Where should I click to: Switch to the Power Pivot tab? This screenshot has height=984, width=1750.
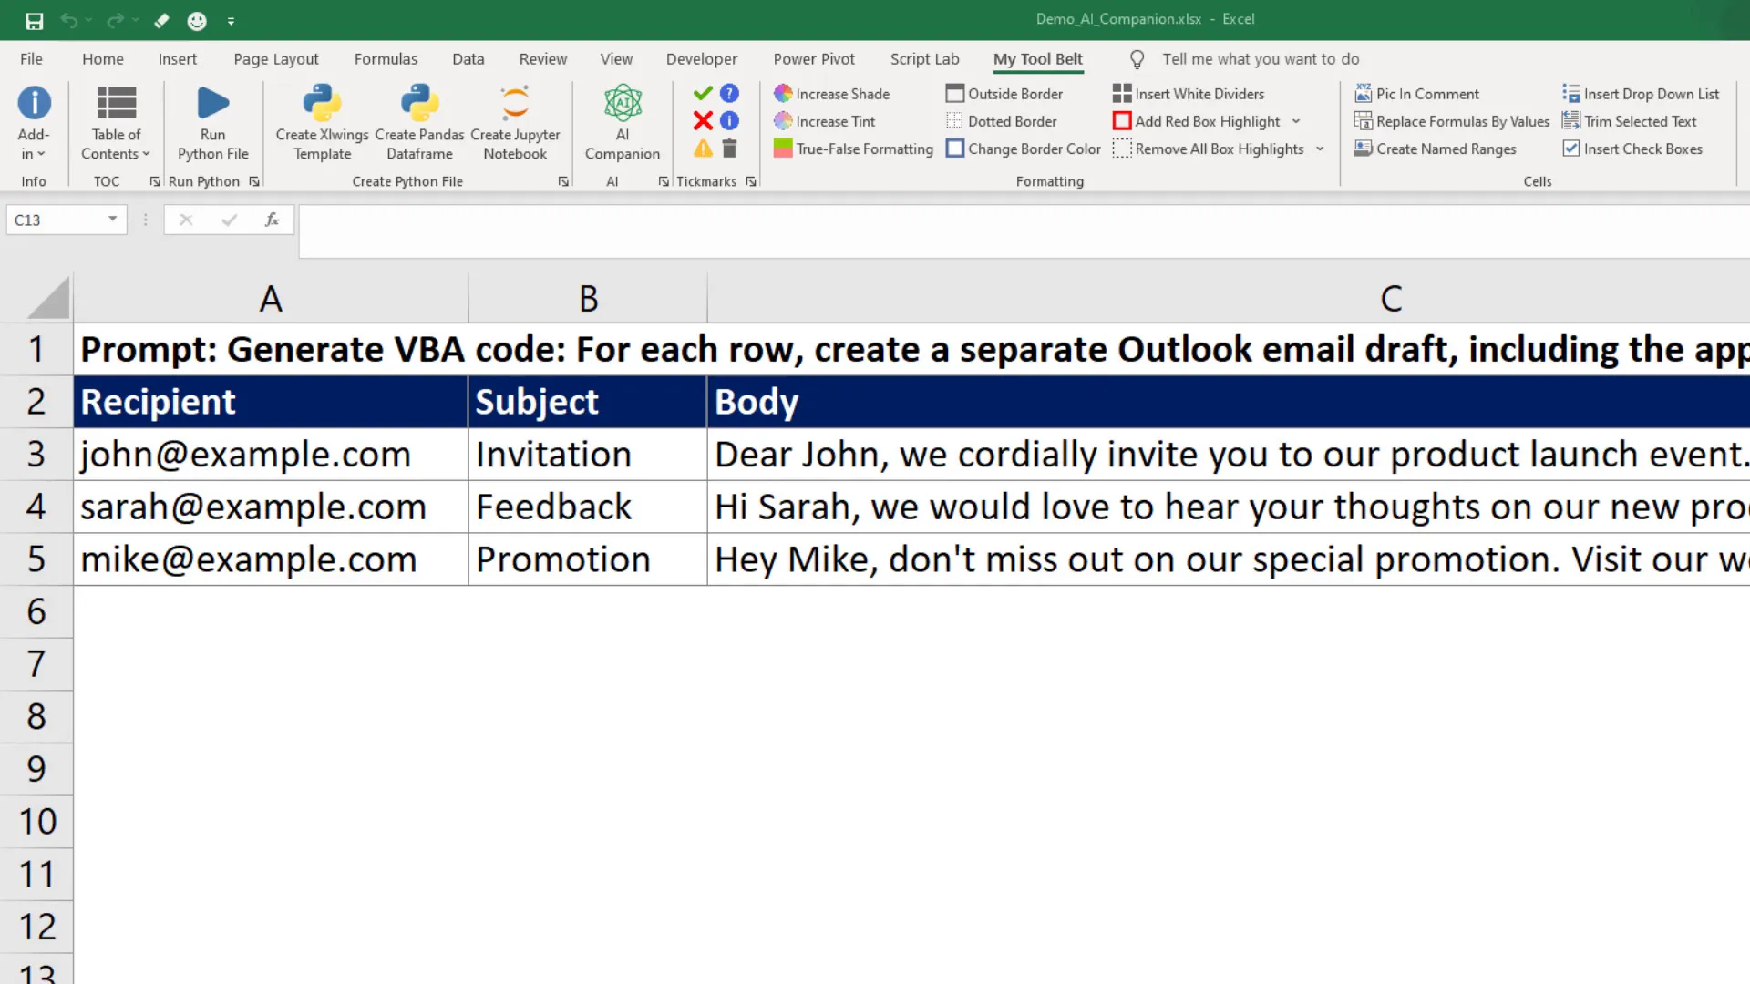[x=814, y=58]
